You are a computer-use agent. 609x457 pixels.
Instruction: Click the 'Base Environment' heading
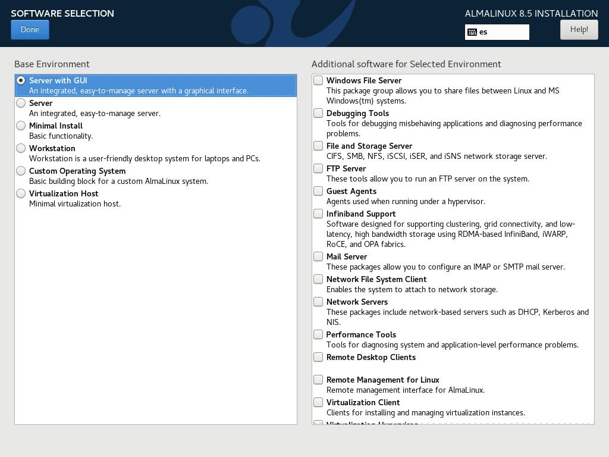pyautogui.click(x=52, y=64)
